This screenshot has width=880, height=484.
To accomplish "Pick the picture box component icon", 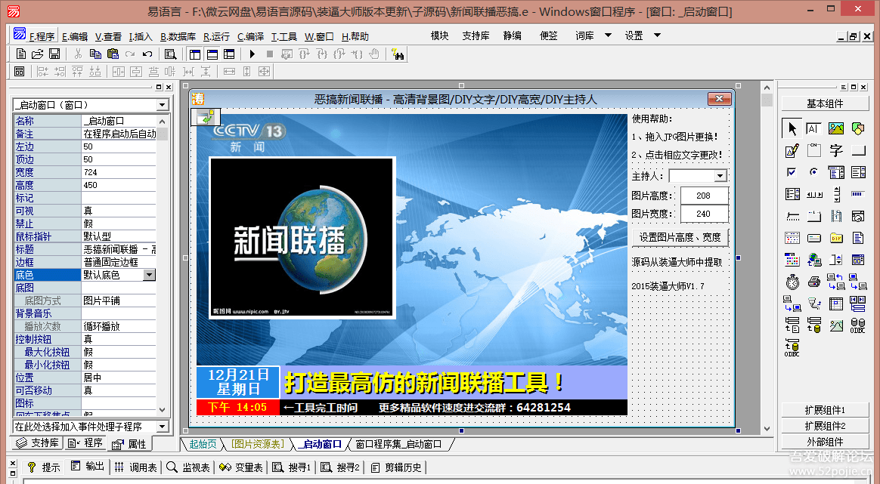I will tap(835, 128).
